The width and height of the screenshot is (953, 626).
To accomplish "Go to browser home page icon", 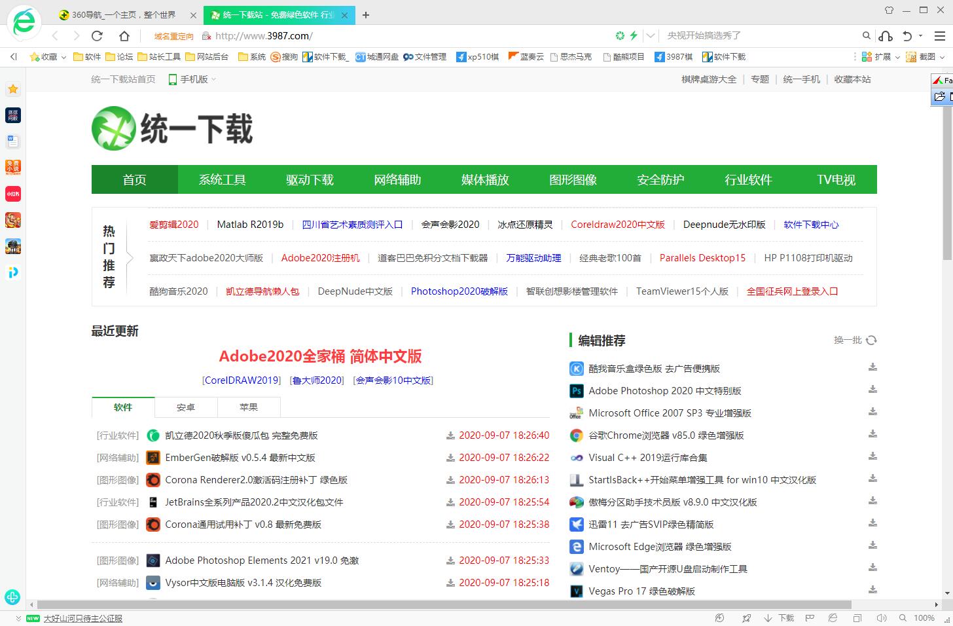I will 124,36.
